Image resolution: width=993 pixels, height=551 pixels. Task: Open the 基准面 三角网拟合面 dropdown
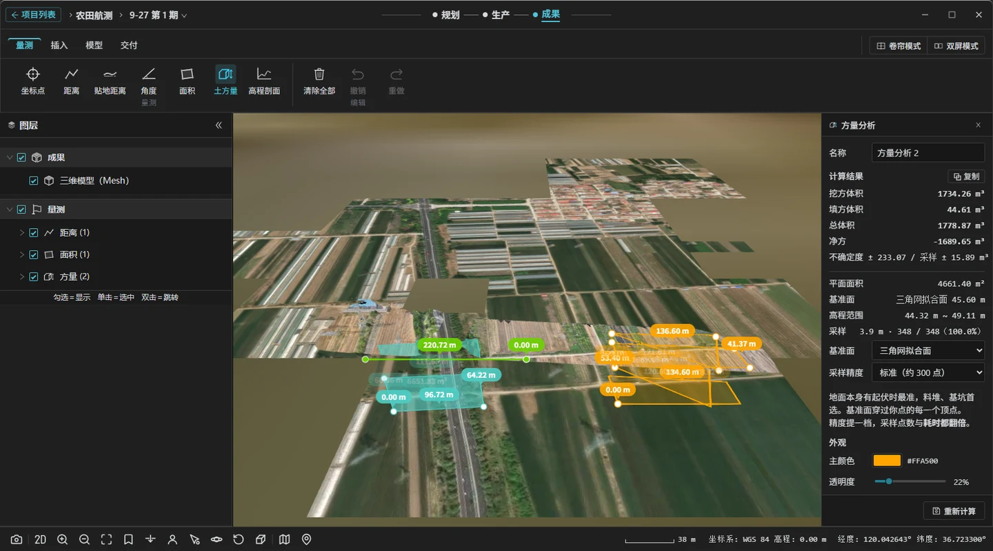click(x=928, y=351)
